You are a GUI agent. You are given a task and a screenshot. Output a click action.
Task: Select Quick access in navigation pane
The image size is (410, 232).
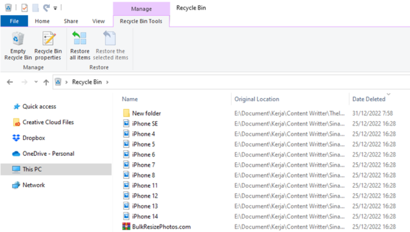[39, 106]
